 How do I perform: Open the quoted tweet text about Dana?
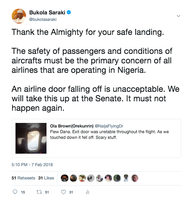tap(109, 135)
